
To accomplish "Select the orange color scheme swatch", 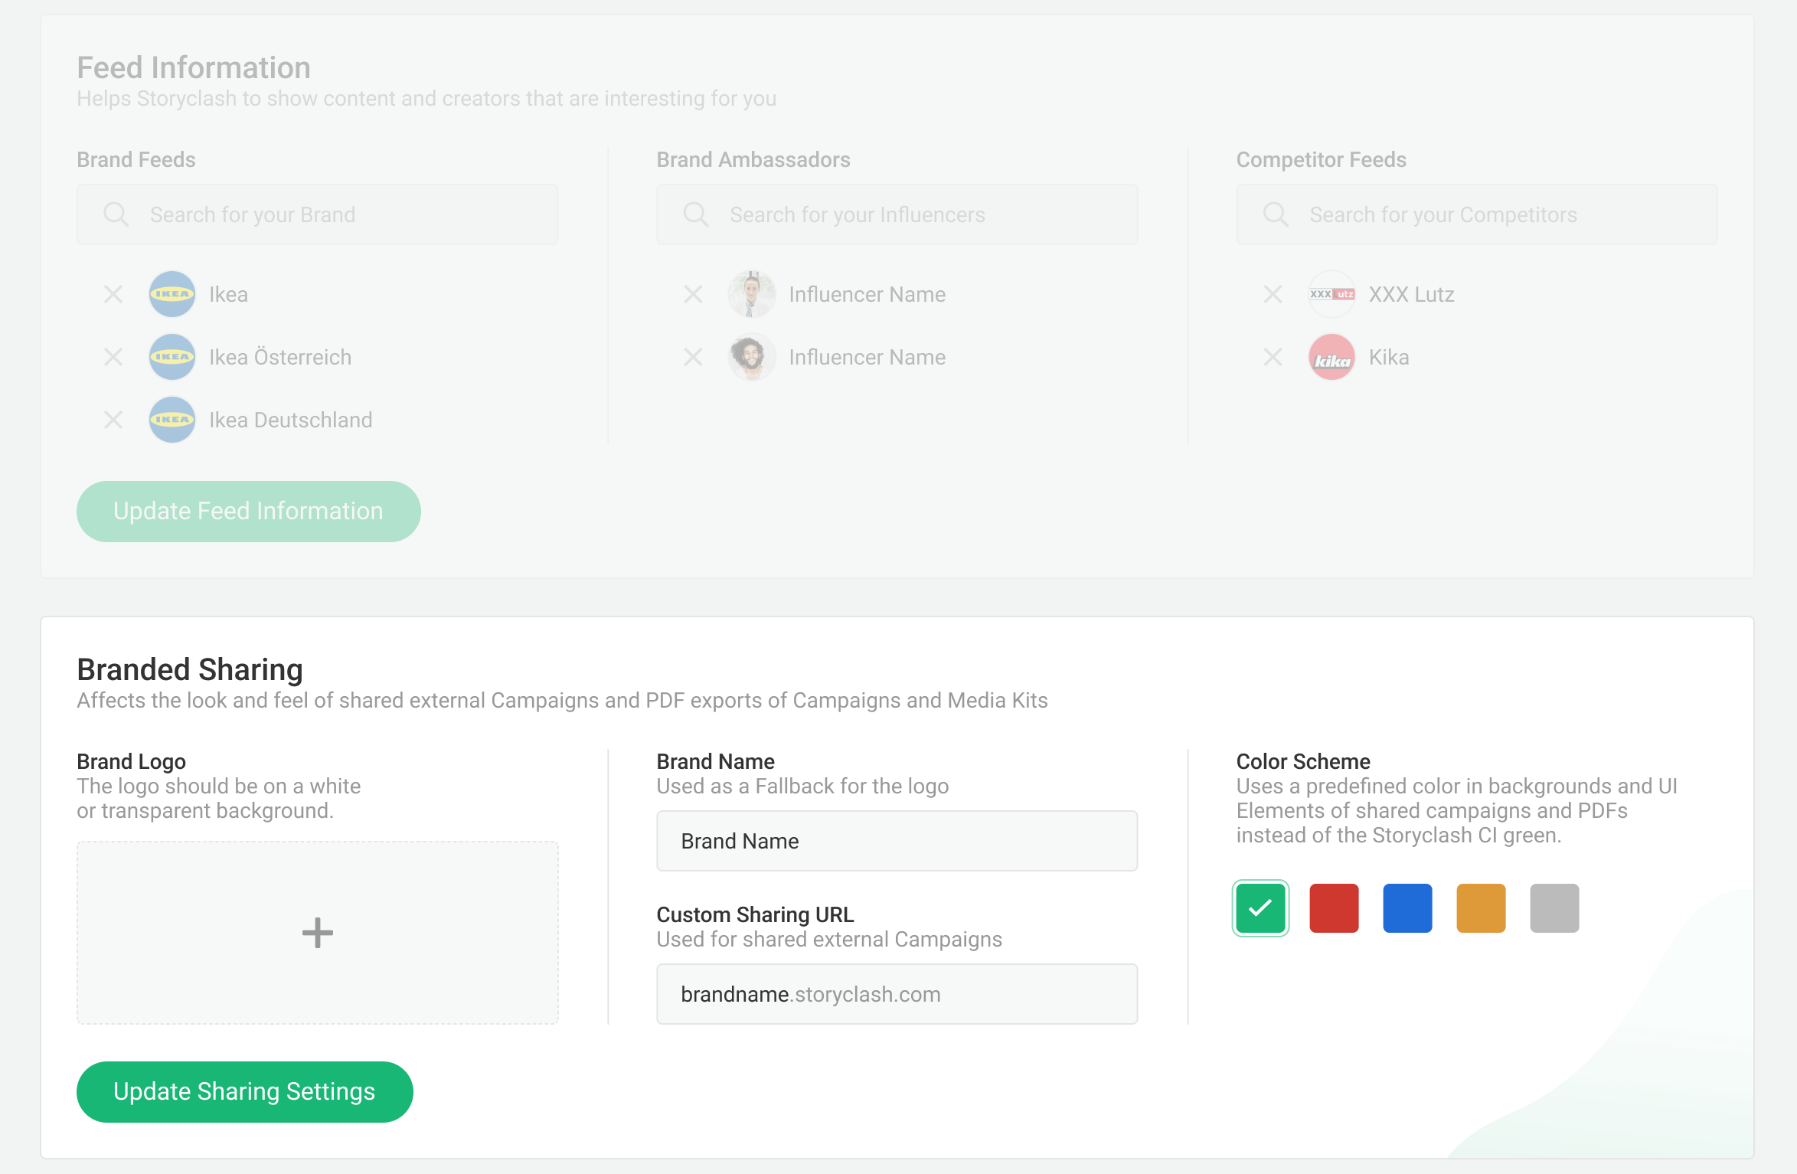I will tap(1481, 908).
